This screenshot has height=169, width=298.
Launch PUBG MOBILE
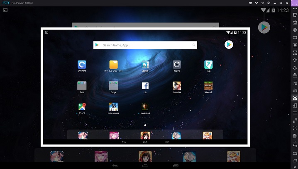(113, 107)
